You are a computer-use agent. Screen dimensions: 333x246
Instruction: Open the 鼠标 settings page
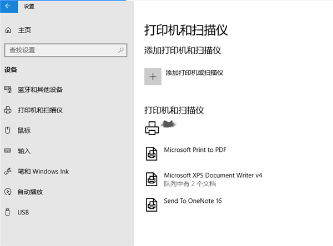tap(24, 131)
